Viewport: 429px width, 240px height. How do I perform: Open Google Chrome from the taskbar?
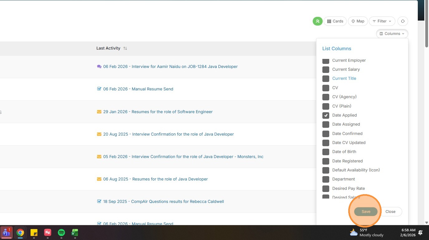[20, 233]
